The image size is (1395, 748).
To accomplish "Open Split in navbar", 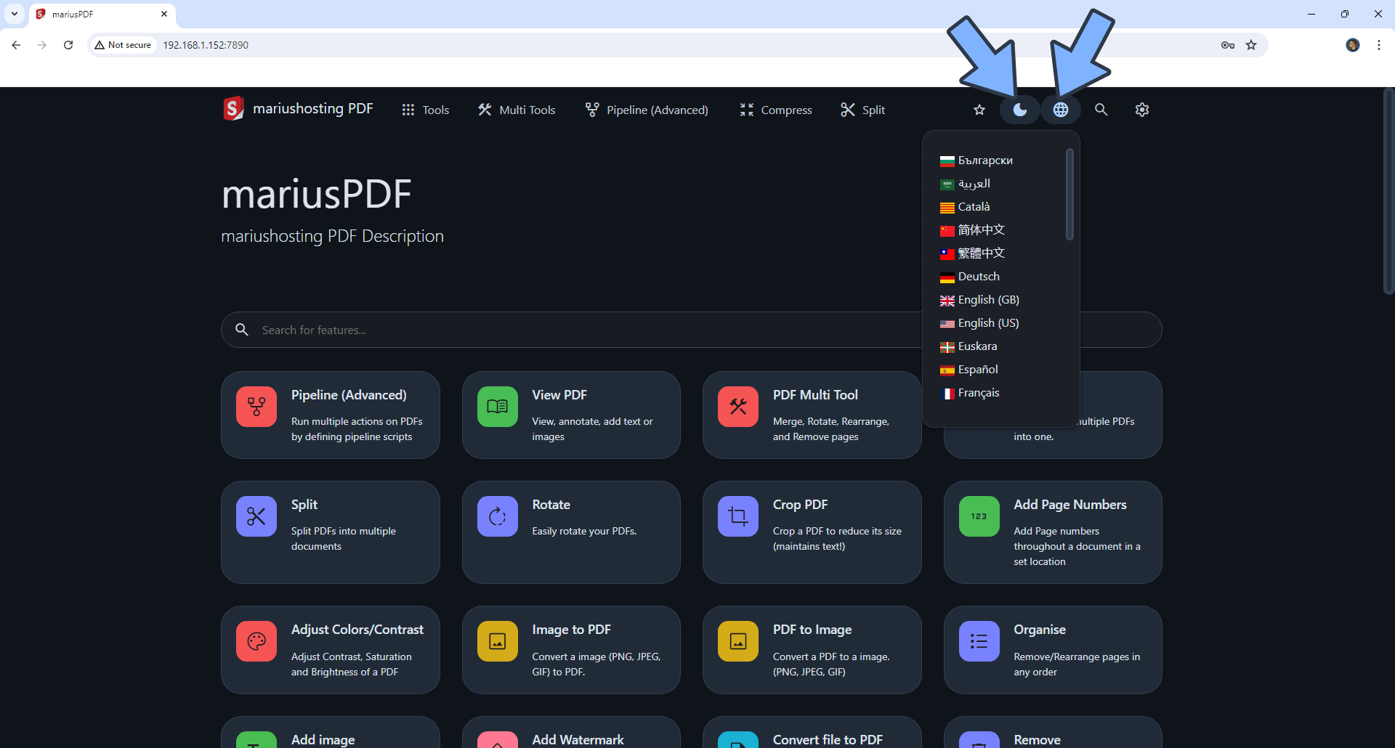I will 863,110.
